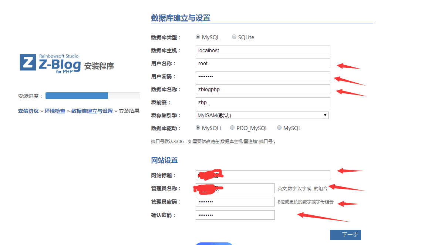Click the 用户名称 root input field
The image size is (428, 245).
[263, 63]
